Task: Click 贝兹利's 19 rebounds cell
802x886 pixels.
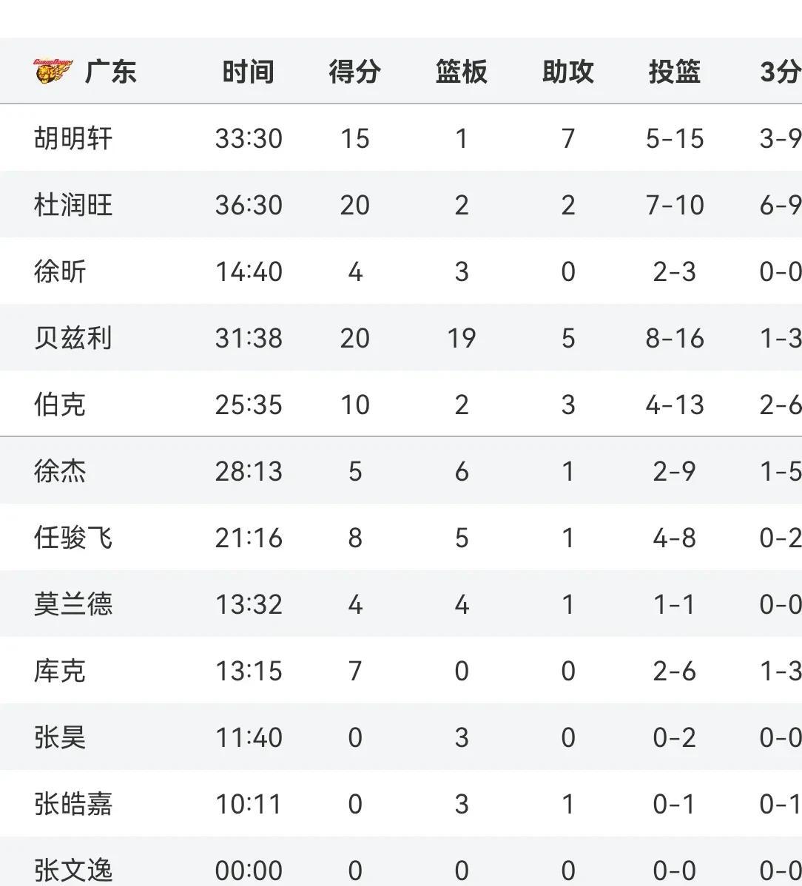Action: [x=461, y=339]
